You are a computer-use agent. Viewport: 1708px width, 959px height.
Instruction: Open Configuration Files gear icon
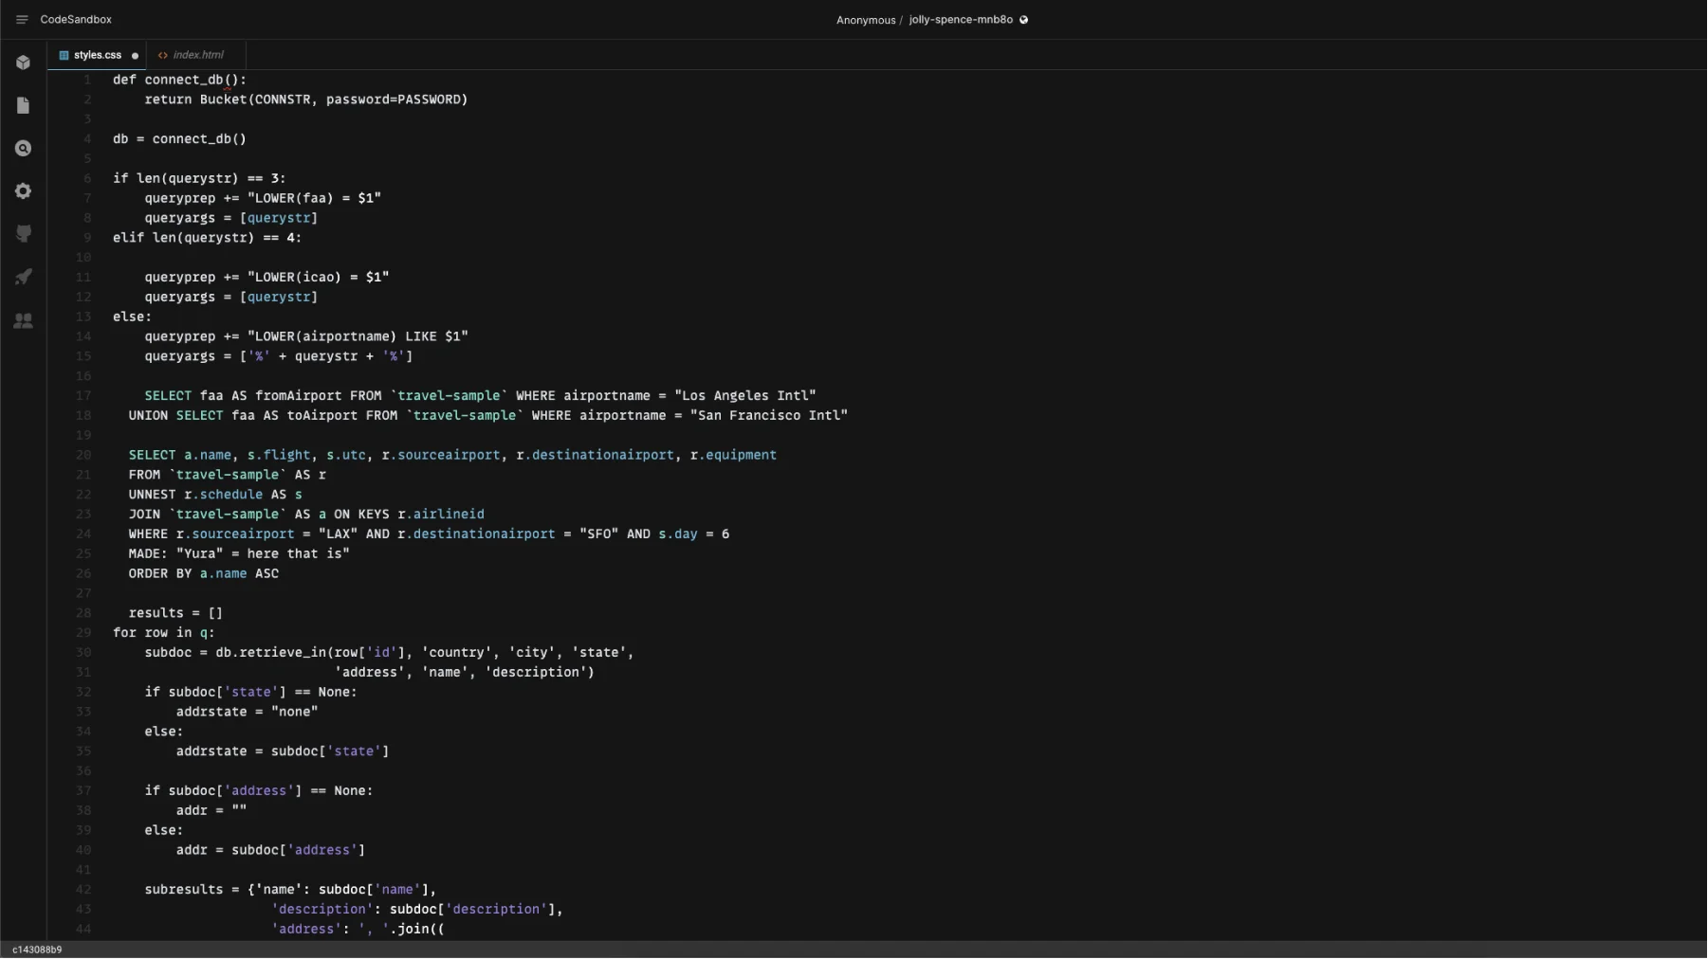coord(24,191)
